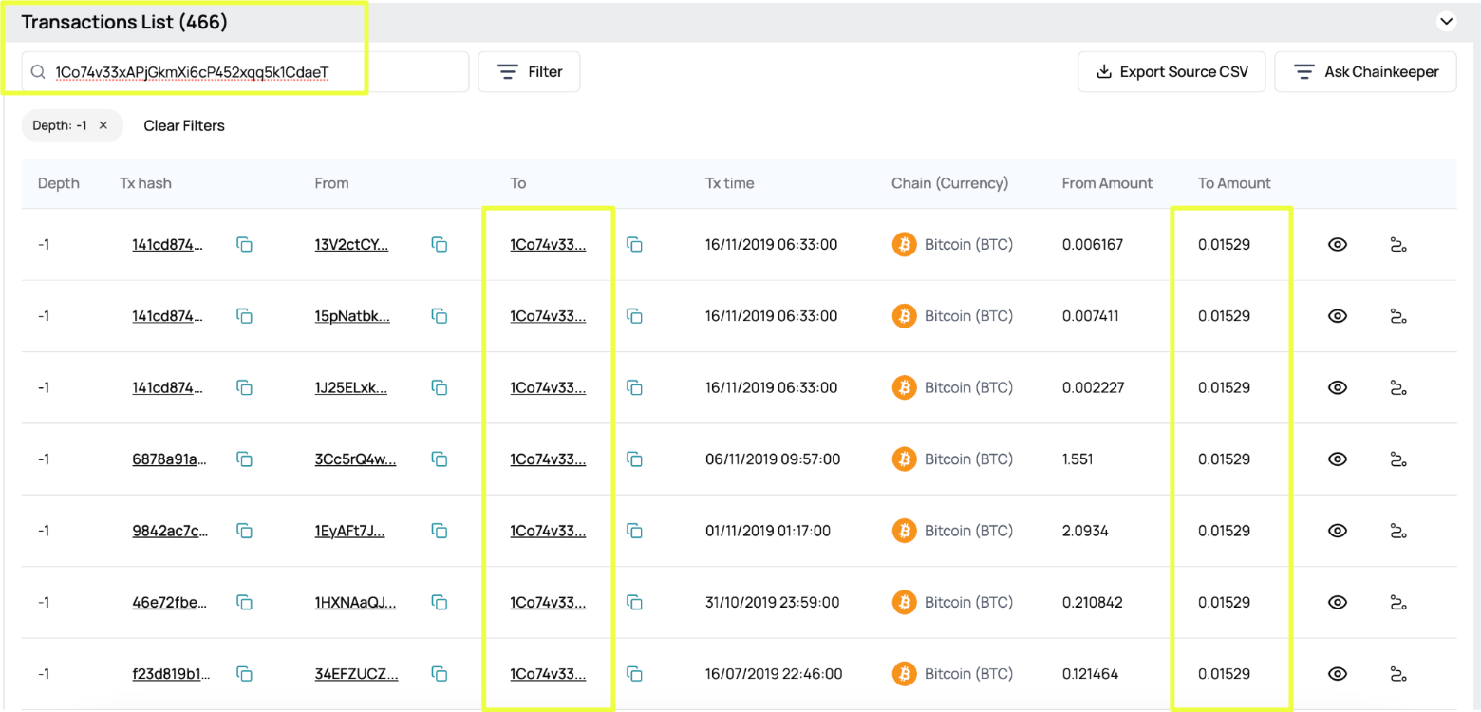Copy the f23d819b1 transaction hash
1481x712 pixels.
coord(244,674)
